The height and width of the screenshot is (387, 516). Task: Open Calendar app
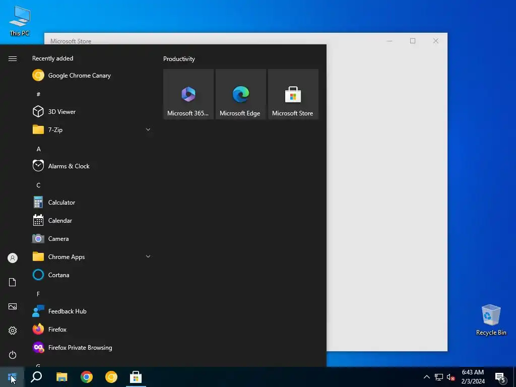pyautogui.click(x=92, y=221)
